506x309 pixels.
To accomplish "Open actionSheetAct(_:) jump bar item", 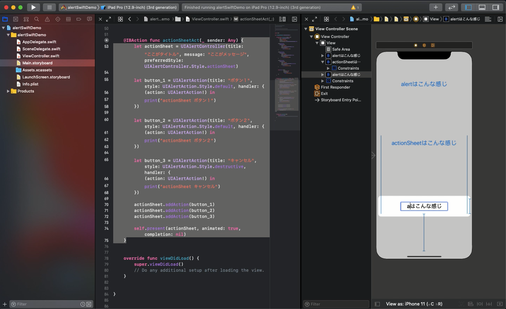I will [254, 19].
